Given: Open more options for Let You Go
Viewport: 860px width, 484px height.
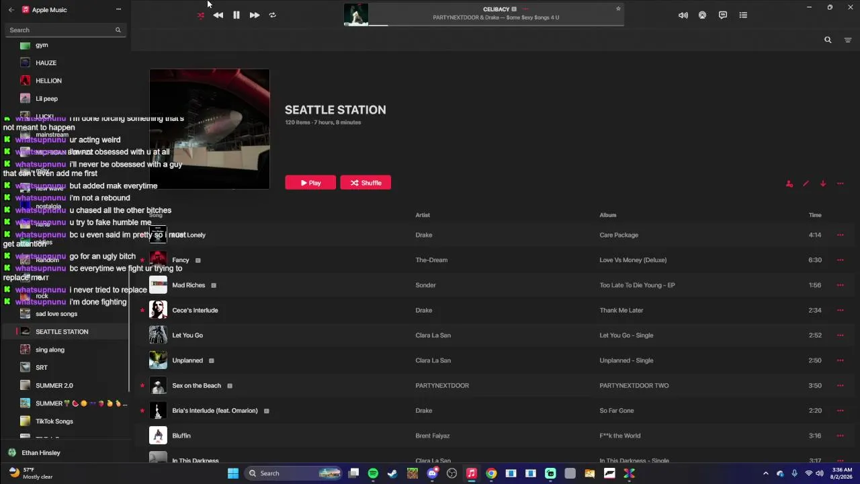Looking at the screenshot, I should [x=840, y=335].
